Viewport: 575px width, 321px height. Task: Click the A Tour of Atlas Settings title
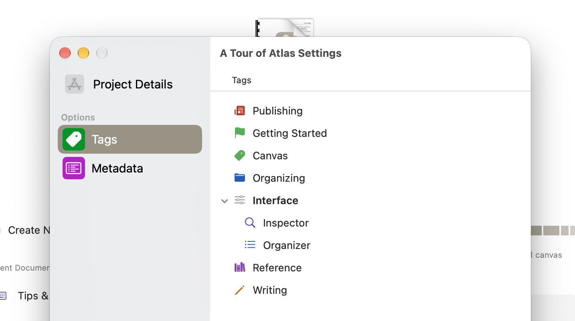[281, 53]
